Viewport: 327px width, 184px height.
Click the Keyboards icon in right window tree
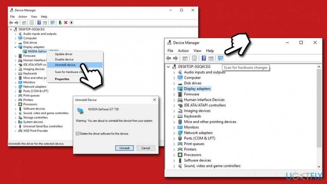point(180,116)
